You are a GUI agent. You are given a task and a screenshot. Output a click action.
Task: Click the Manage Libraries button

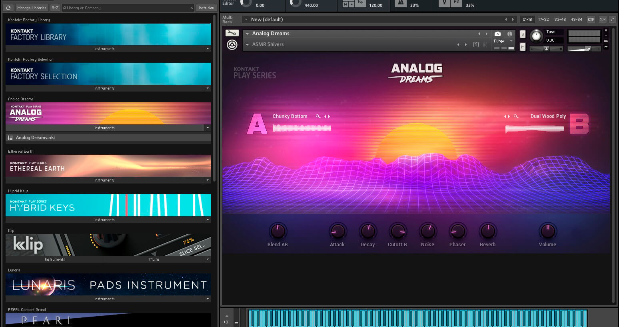tap(32, 8)
